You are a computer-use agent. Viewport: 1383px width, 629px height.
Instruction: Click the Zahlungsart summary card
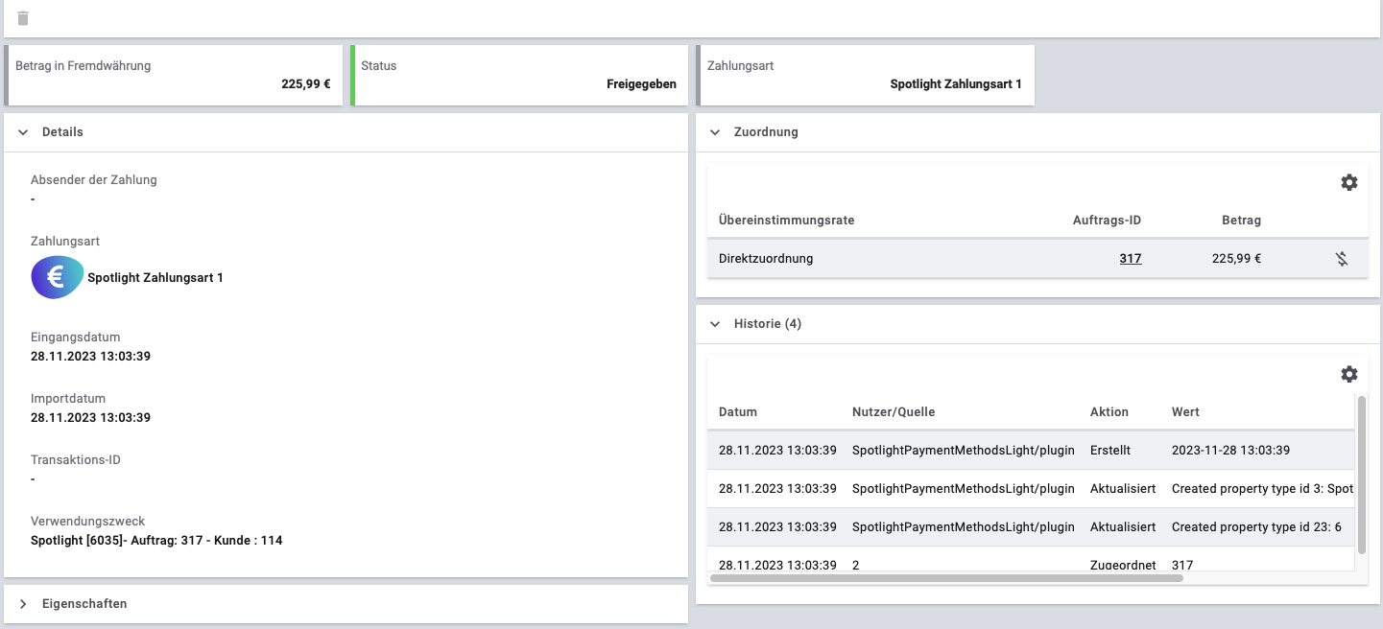865,75
